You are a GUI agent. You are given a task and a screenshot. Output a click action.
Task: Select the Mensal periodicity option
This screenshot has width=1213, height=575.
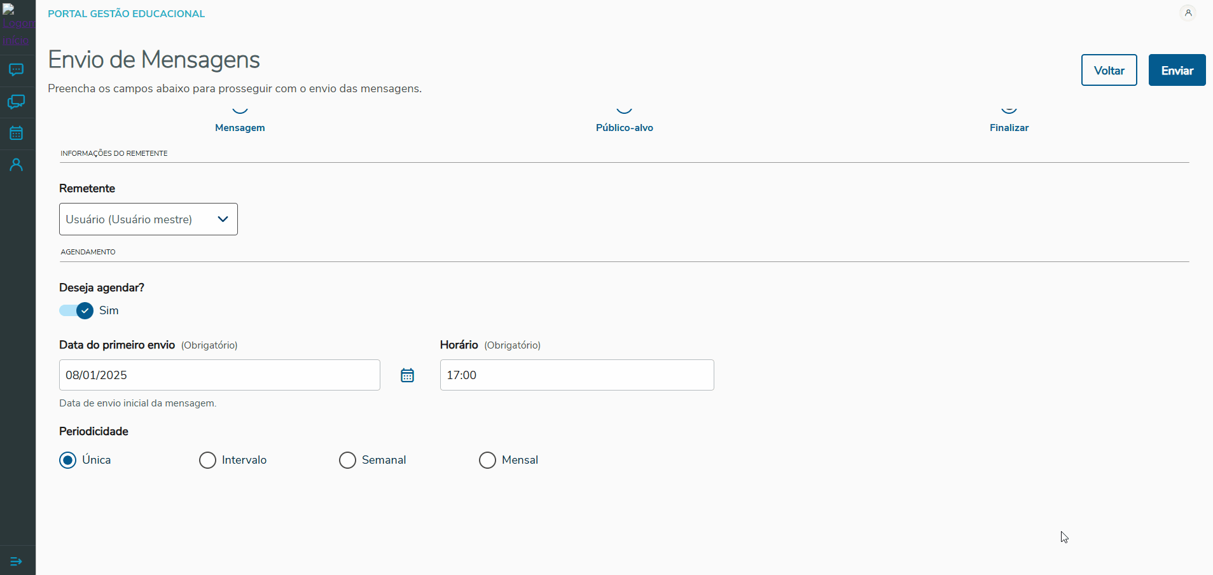click(488, 460)
